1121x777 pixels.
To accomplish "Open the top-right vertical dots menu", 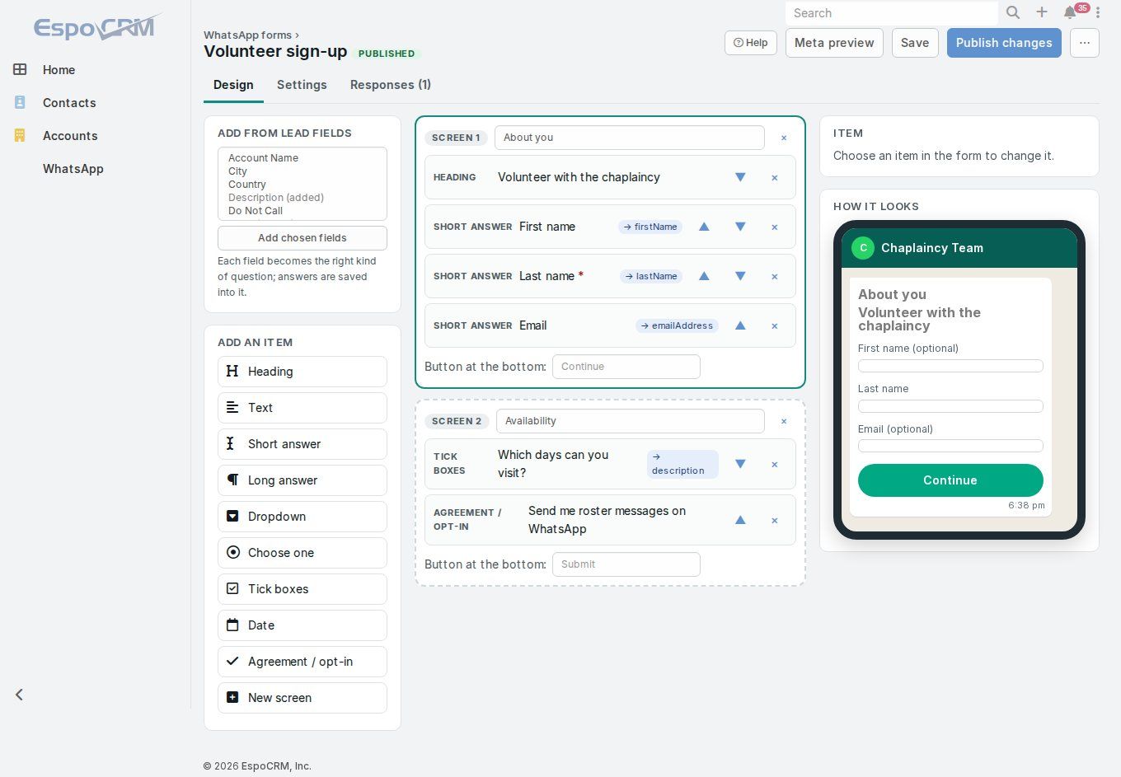I will point(1098,12).
